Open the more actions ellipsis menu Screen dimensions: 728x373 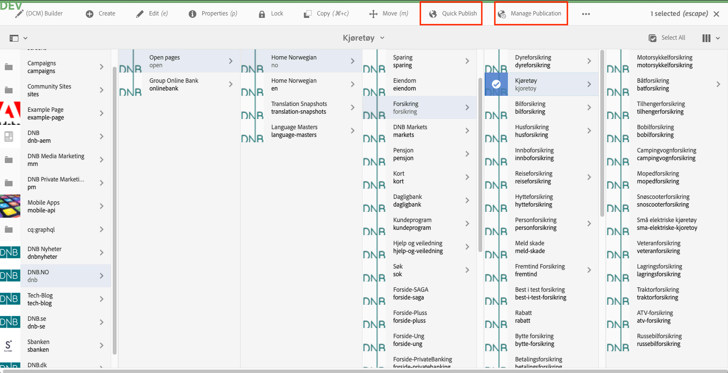coord(586,14)
